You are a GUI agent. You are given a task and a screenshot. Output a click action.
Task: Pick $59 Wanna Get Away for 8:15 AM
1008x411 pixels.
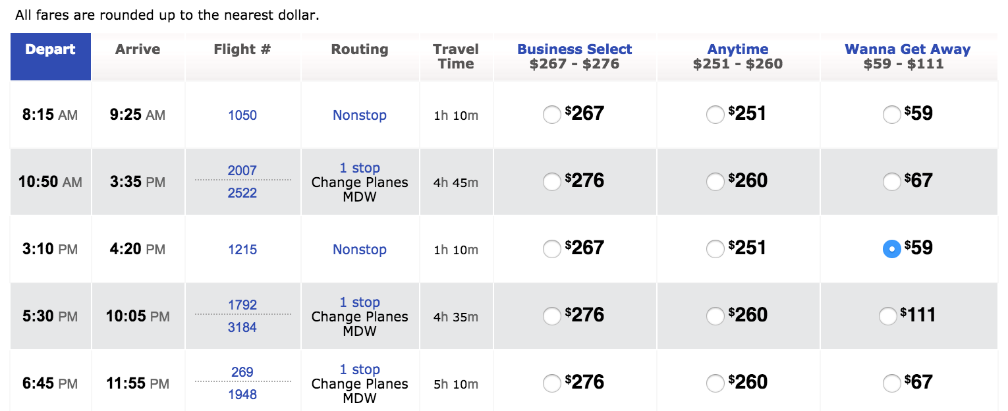891,115
